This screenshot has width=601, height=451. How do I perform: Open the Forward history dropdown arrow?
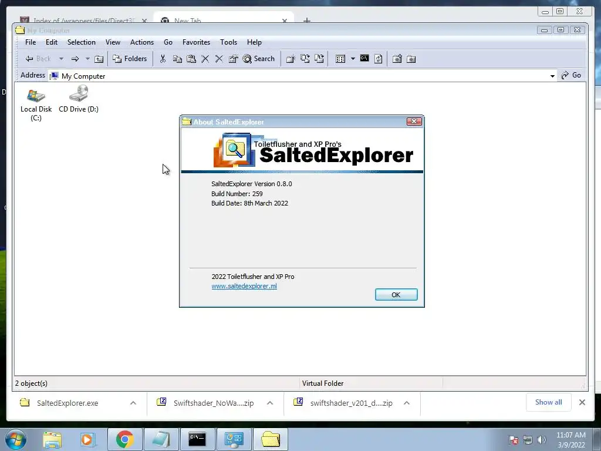tap(87, 59)
